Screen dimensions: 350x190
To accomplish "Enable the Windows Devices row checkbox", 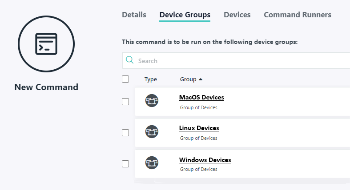I will [125, 164].
